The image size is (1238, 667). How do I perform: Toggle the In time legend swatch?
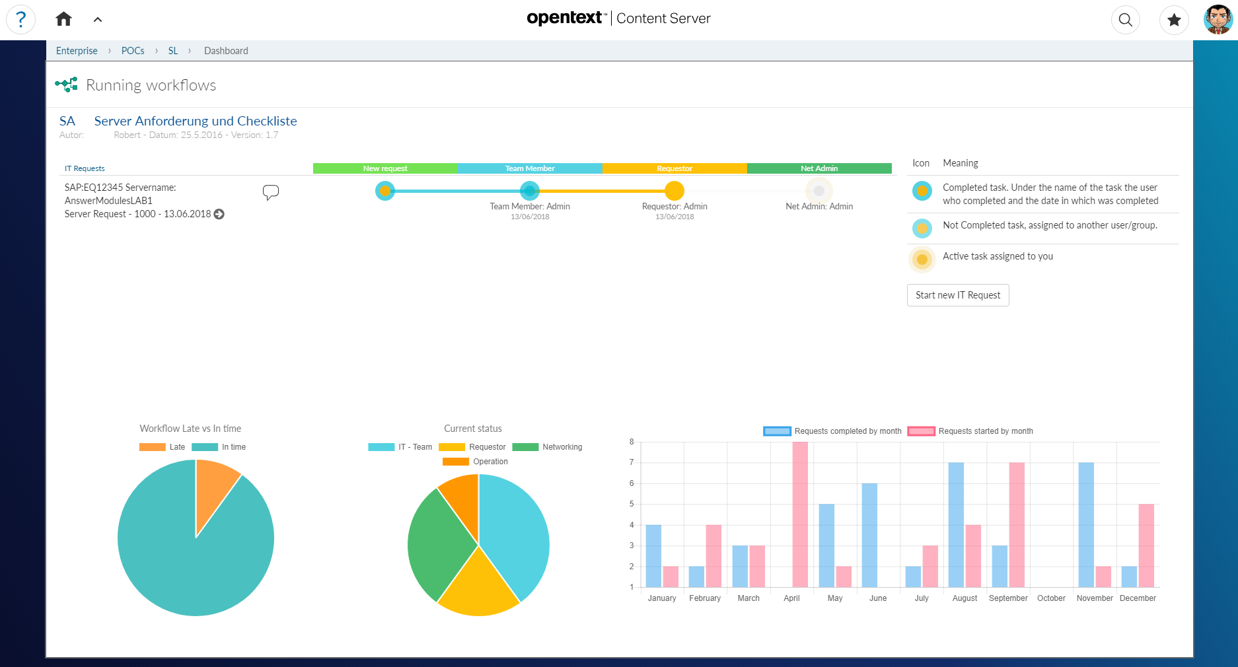(x=205, y=447)
